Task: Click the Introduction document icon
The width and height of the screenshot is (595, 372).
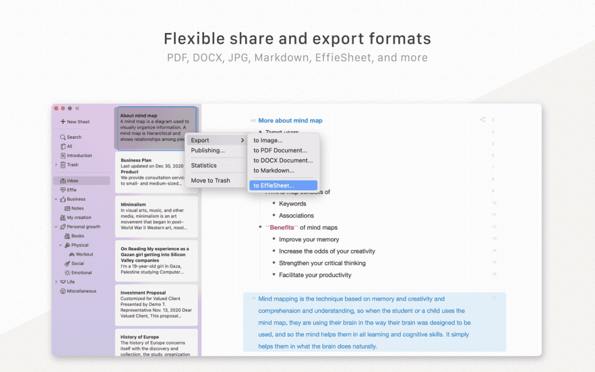Action: [x=63, y=155]
